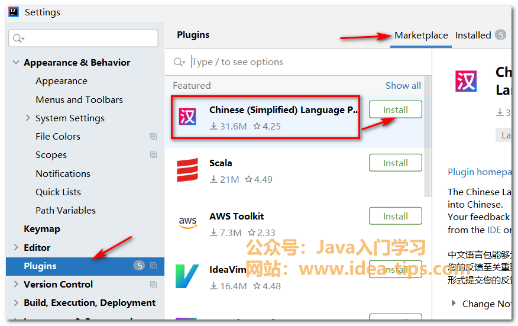Select Keymap settings
Image resolution: width=518 pixels, height=326 pixels.
coord(42,229)
